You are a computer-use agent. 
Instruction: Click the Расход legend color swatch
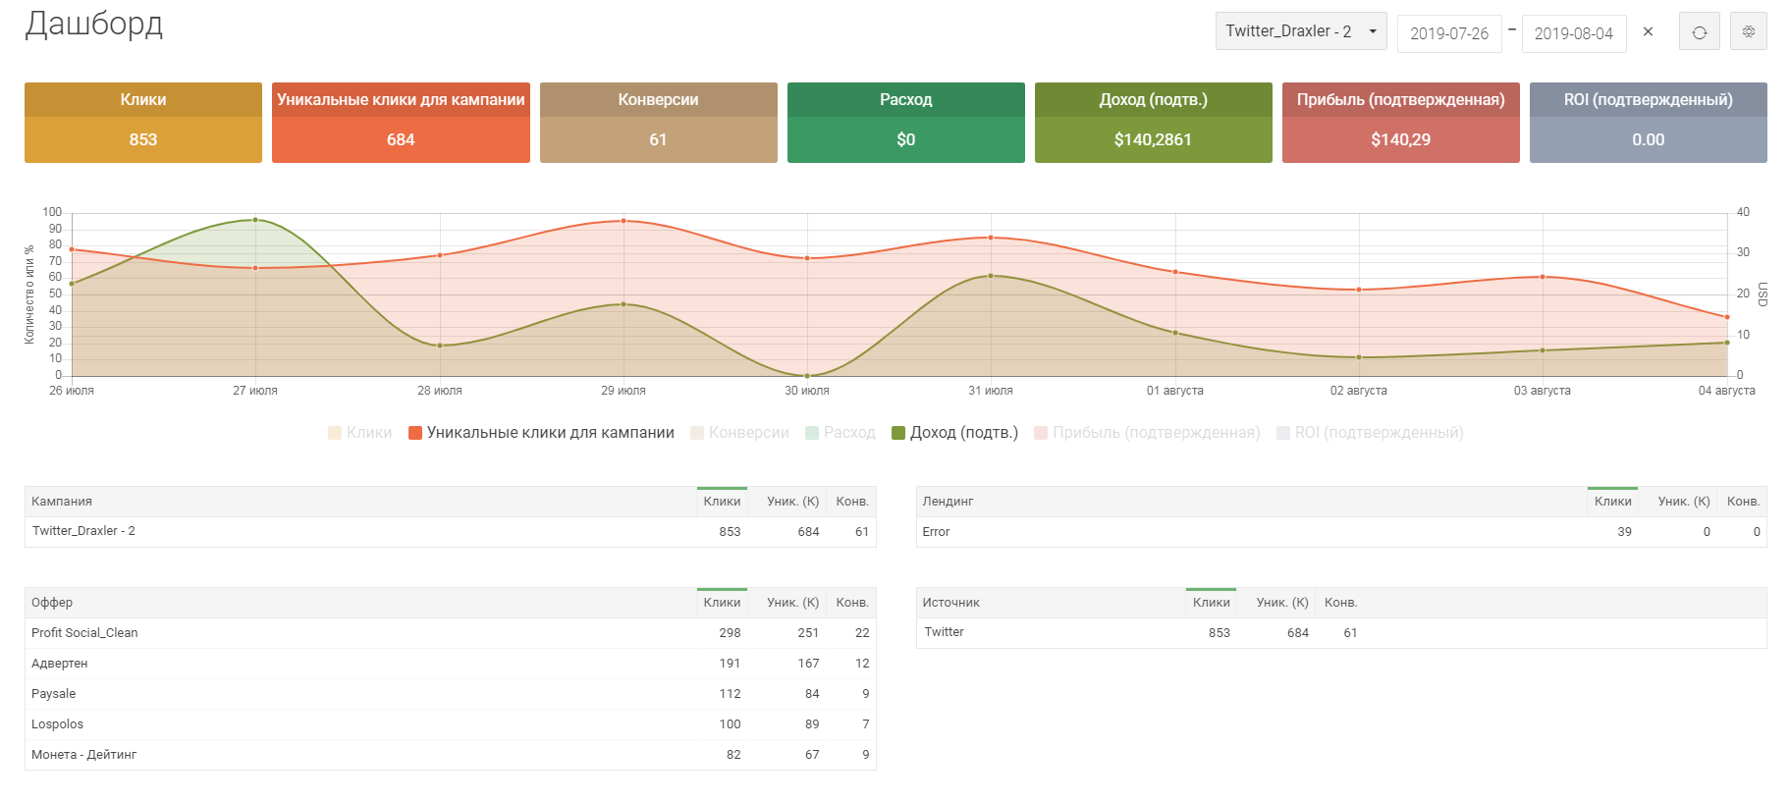coord(812,433)
